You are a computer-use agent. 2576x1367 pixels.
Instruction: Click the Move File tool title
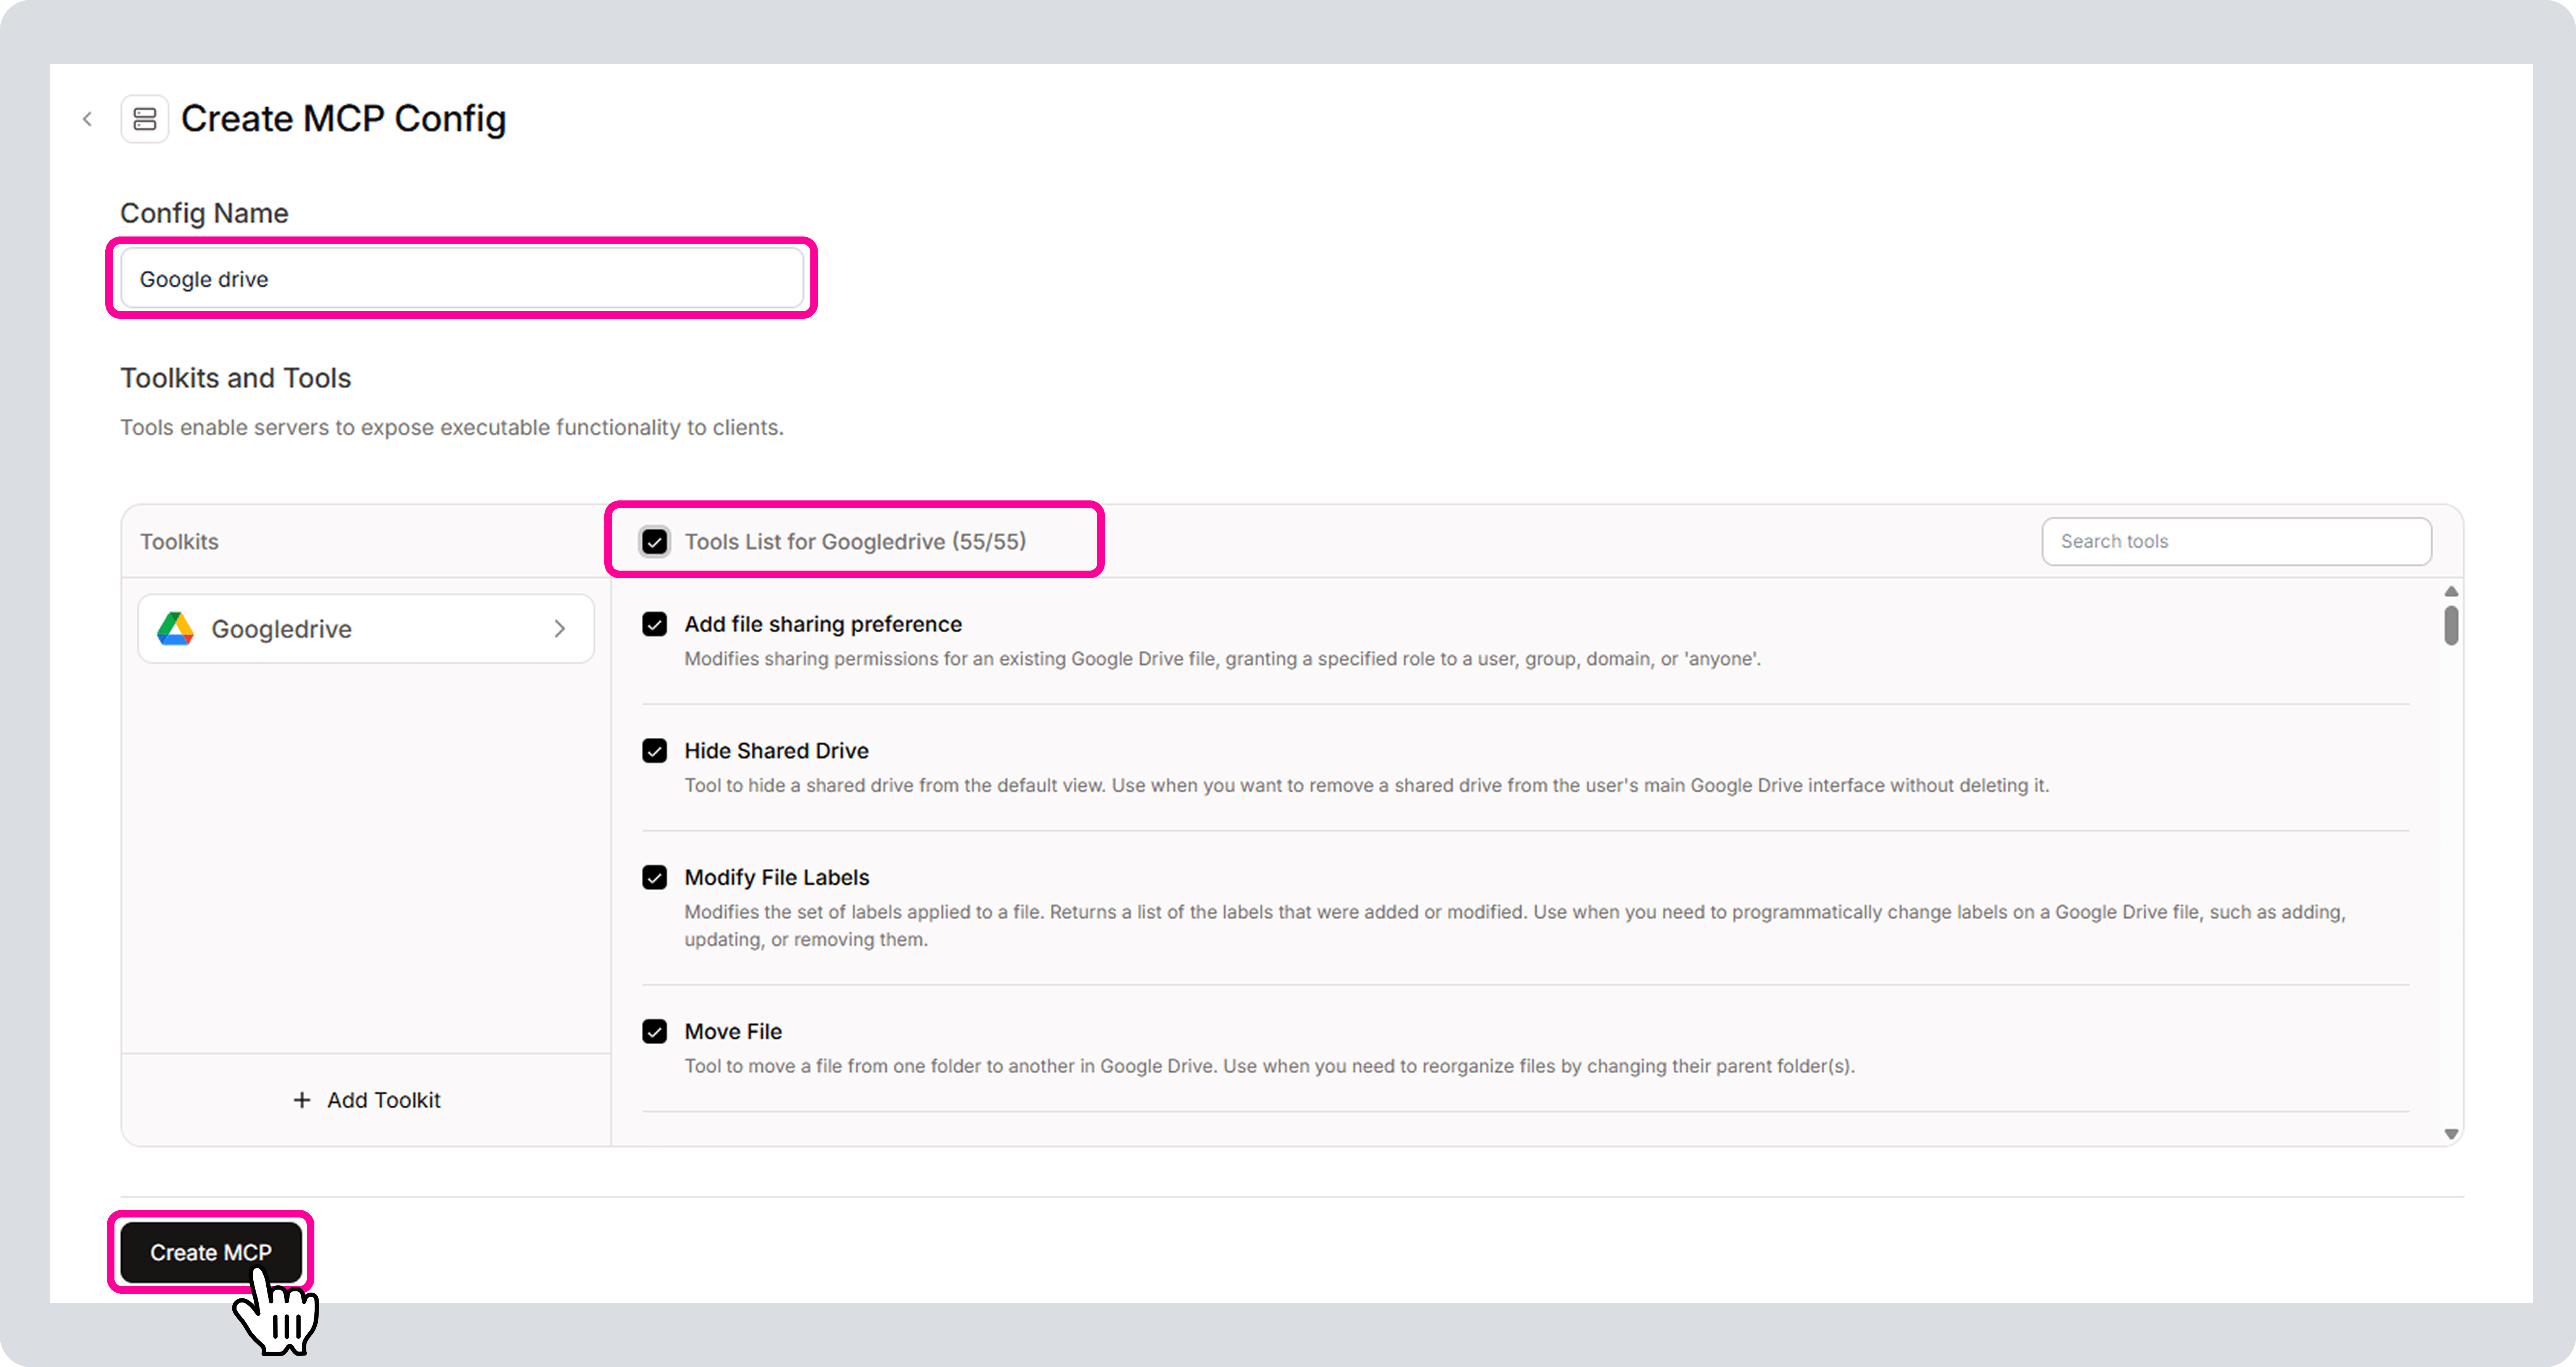click(733, 1031)
